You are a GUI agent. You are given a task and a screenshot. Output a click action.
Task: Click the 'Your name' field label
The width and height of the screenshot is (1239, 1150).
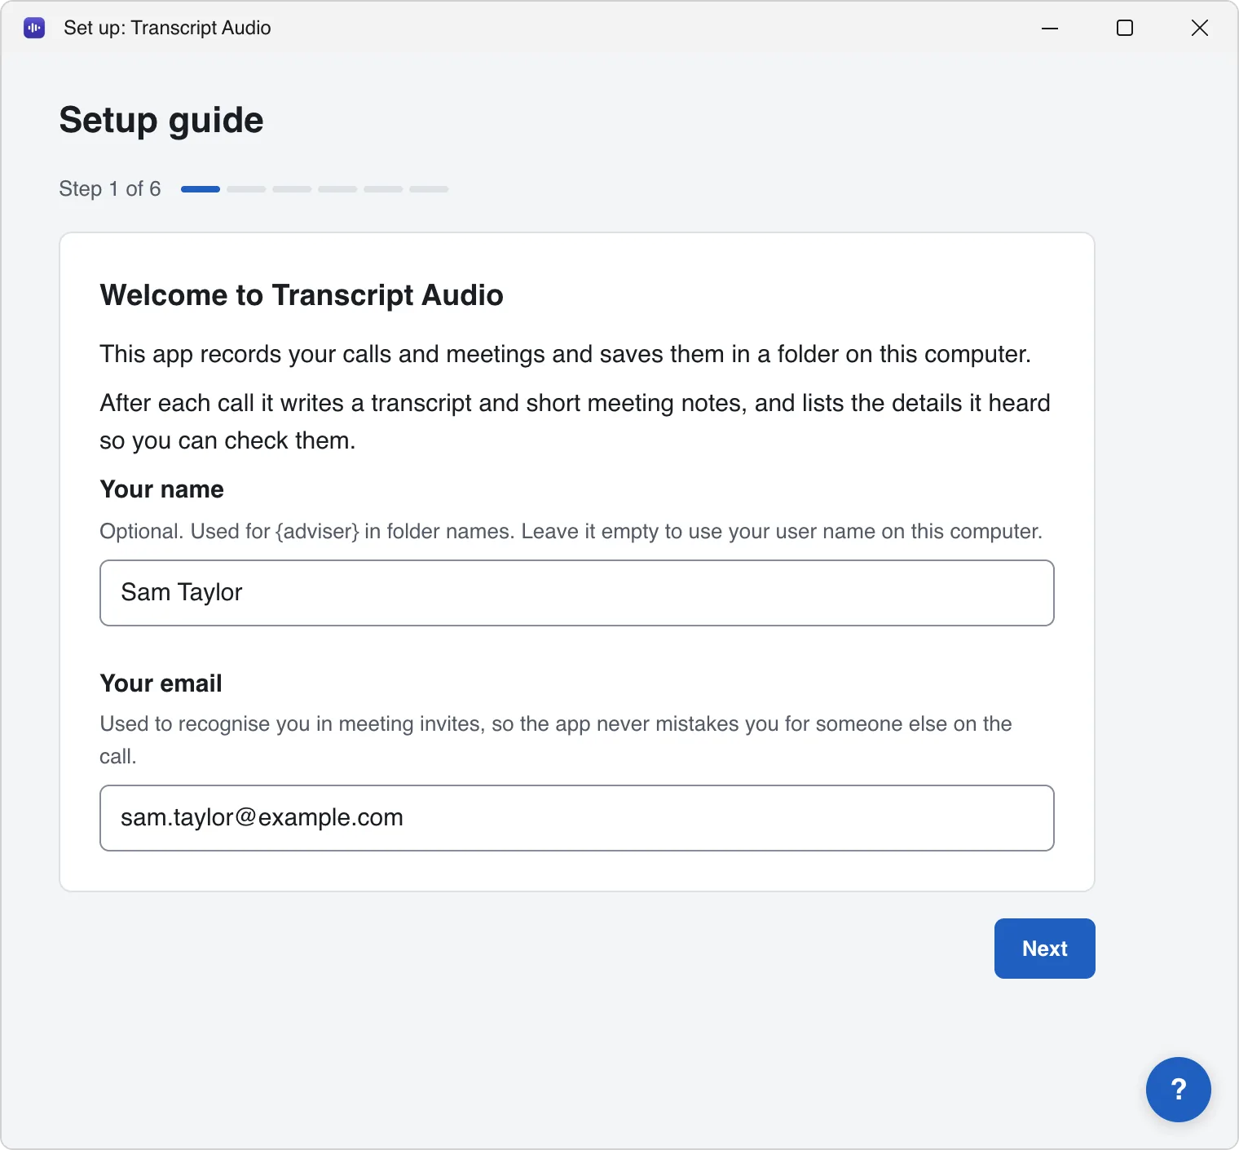pyautogui.click(x=161, y=489)
